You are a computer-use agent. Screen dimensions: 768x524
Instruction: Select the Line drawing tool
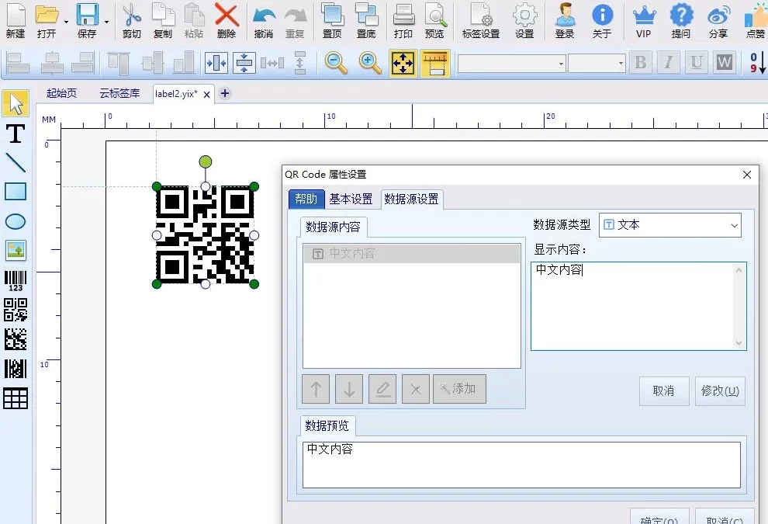click(16, 162)
